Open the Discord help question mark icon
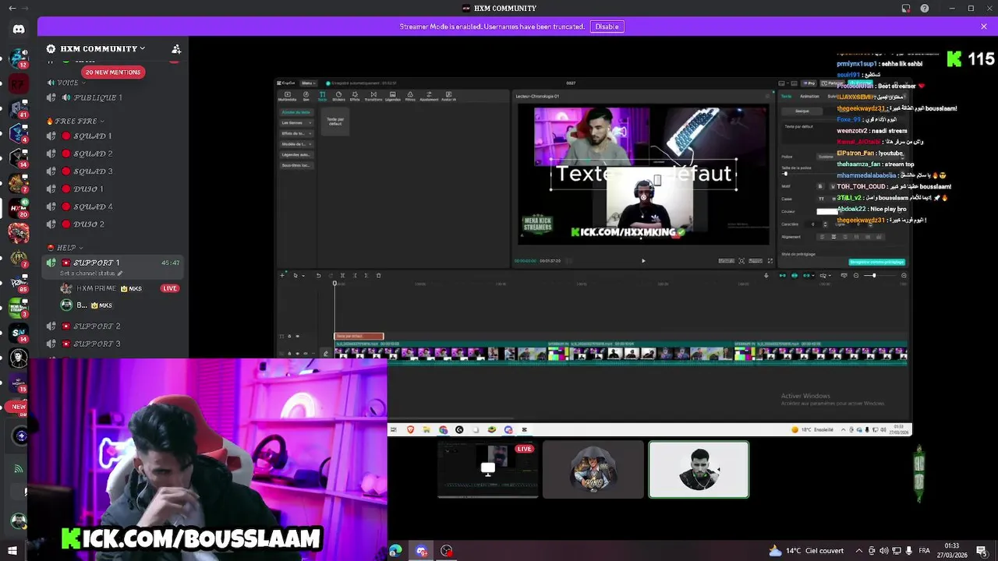998x561 pixels. (925, 9)
